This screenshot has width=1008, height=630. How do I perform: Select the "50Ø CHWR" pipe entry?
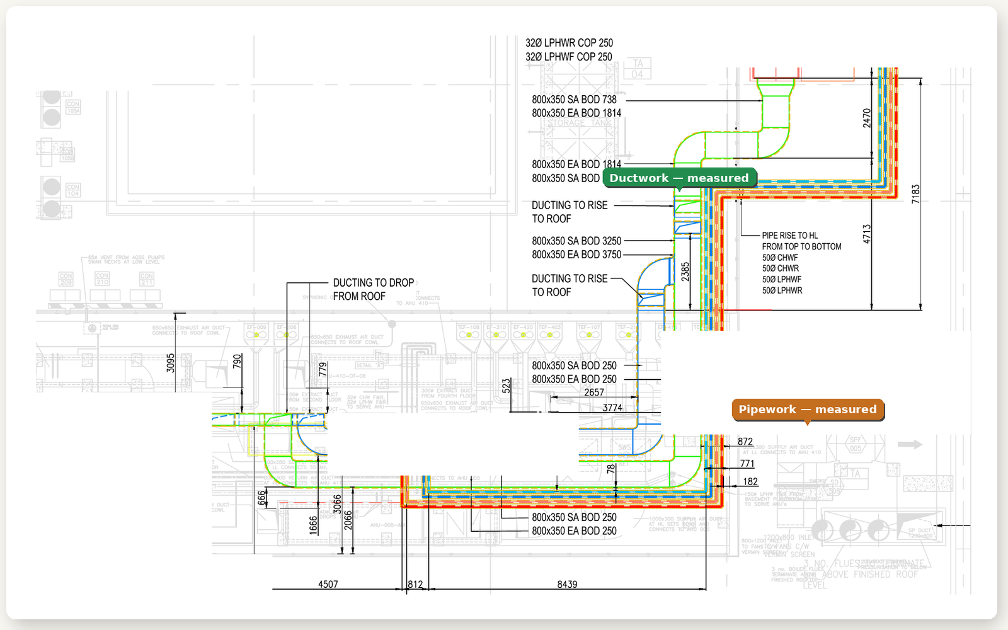(x=780, y=268)
